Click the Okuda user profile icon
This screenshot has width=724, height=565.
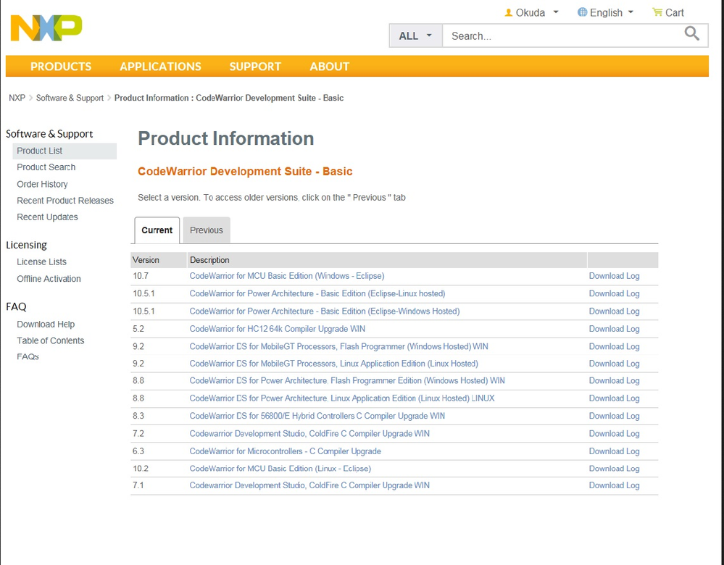coord(509,12)
